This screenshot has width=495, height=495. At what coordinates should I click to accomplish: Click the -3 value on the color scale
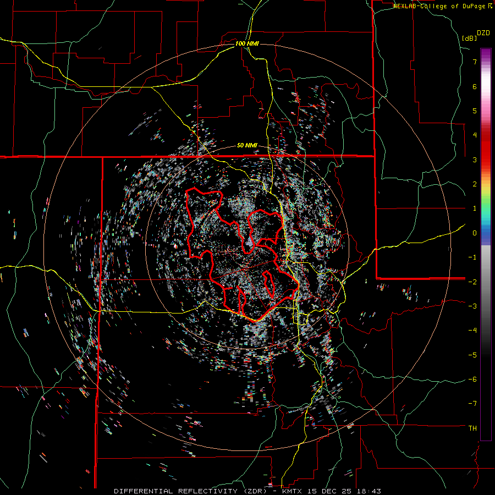point(472,306)
